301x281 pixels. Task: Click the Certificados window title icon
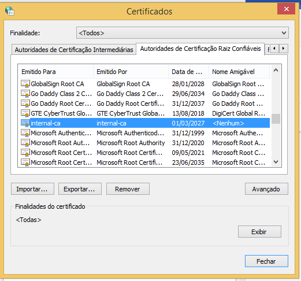[10, 11]
